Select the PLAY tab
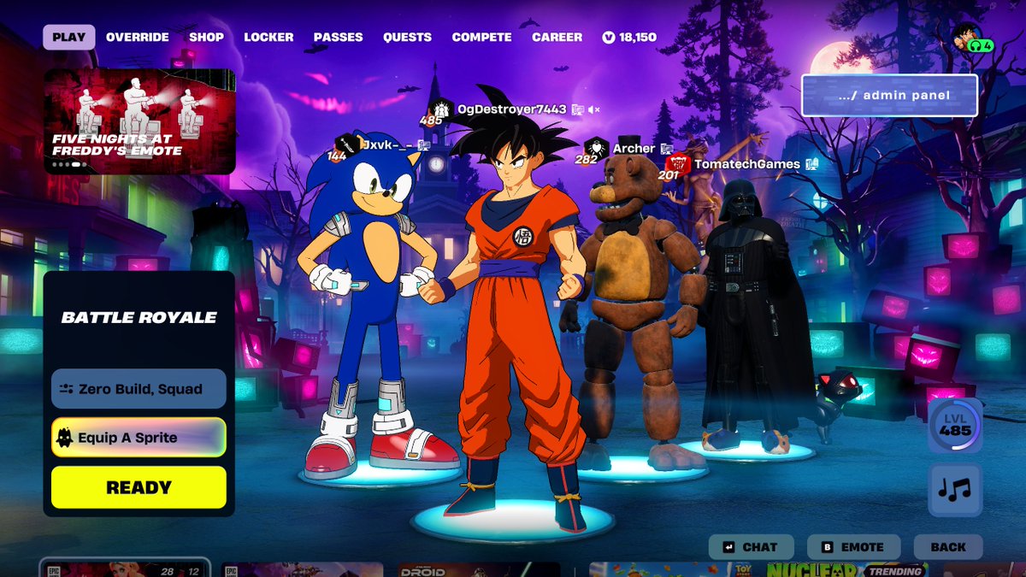The height and width of the screenshot is (577, 1026). tap(69, 37)
